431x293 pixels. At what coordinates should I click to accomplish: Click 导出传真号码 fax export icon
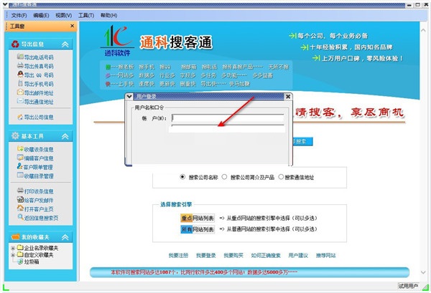pos(20,65)
